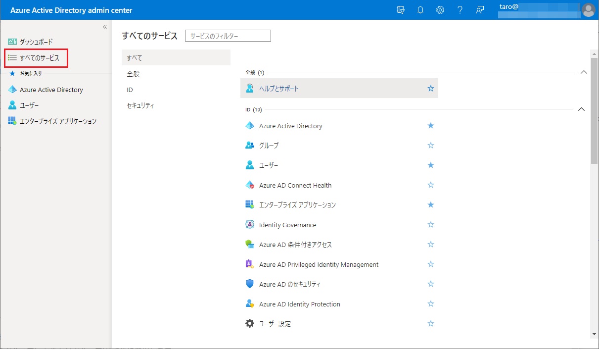Open the notifications bell

[420, 10]
